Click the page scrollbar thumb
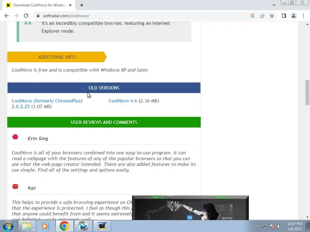This screenshot has width=310, height=232. (x=307, y=93)
